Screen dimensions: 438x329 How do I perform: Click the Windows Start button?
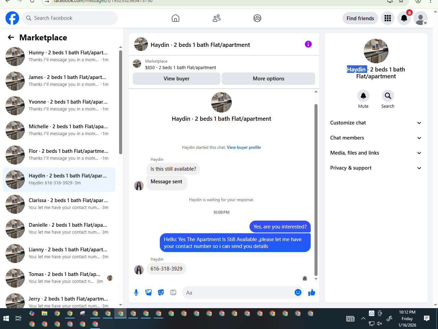tap(6, 318)
